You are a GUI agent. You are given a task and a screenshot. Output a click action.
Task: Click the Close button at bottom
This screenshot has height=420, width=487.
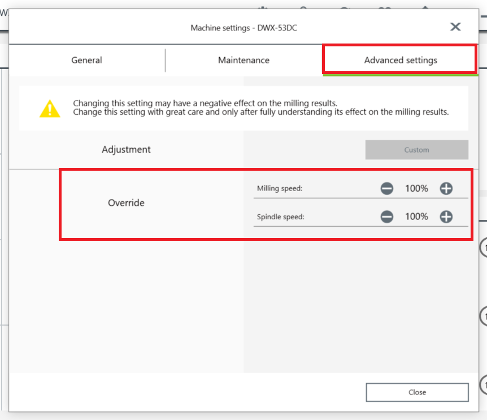tap(417, 392)
